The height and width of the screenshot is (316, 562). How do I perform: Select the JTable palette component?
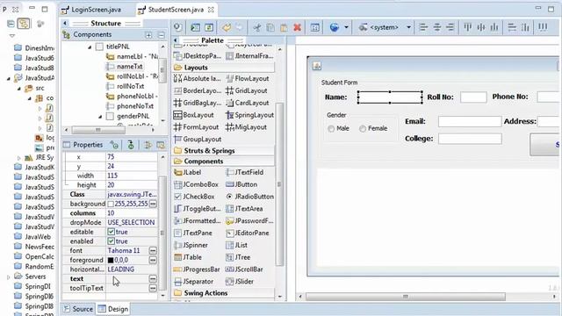click(x=188, y=257)
